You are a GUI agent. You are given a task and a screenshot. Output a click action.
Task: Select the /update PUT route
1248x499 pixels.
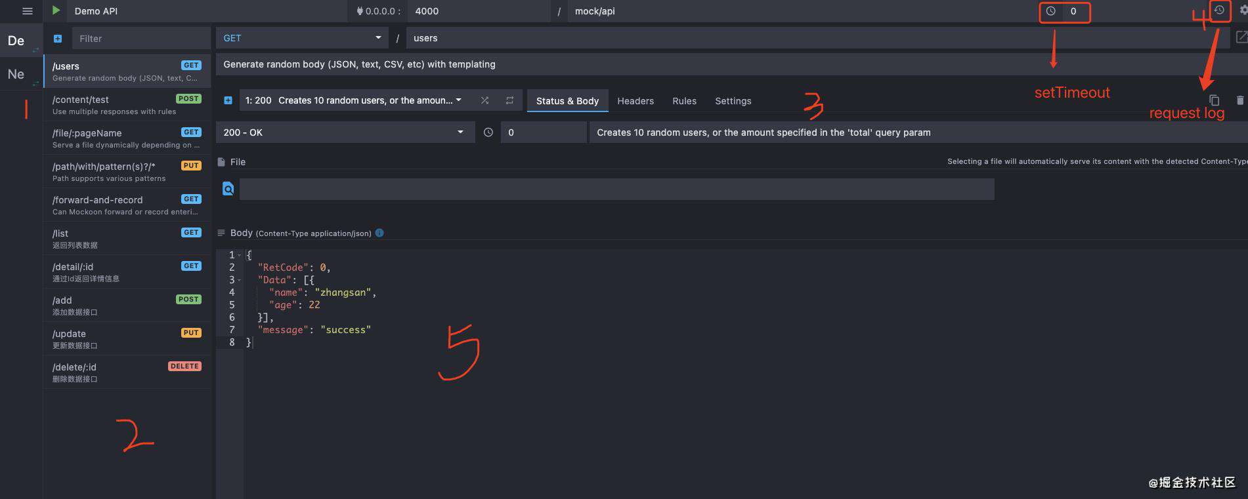127,339
